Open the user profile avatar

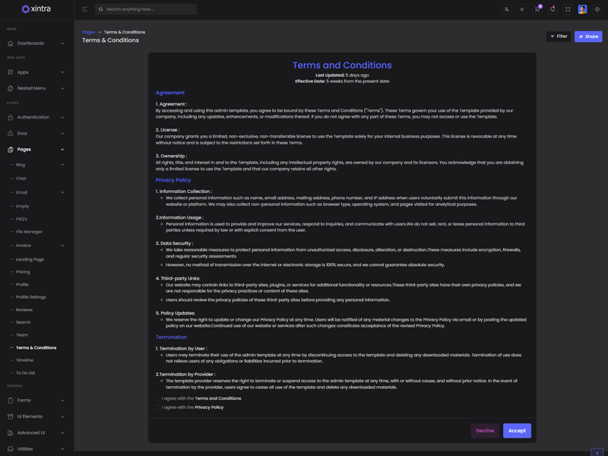pyautogui.click(x=582, y=10)
